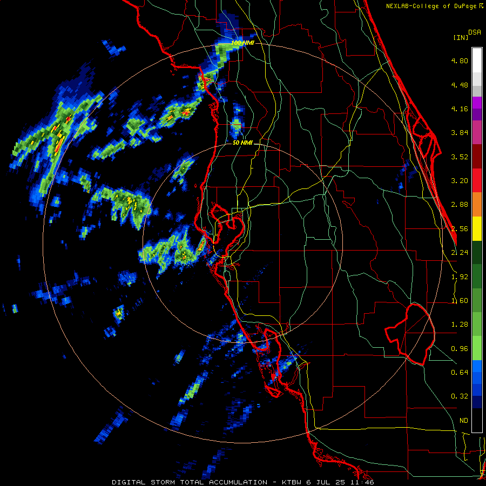Click the 0.64 legend value
Viewport: 486px width, 486px height.
(460, 373)
